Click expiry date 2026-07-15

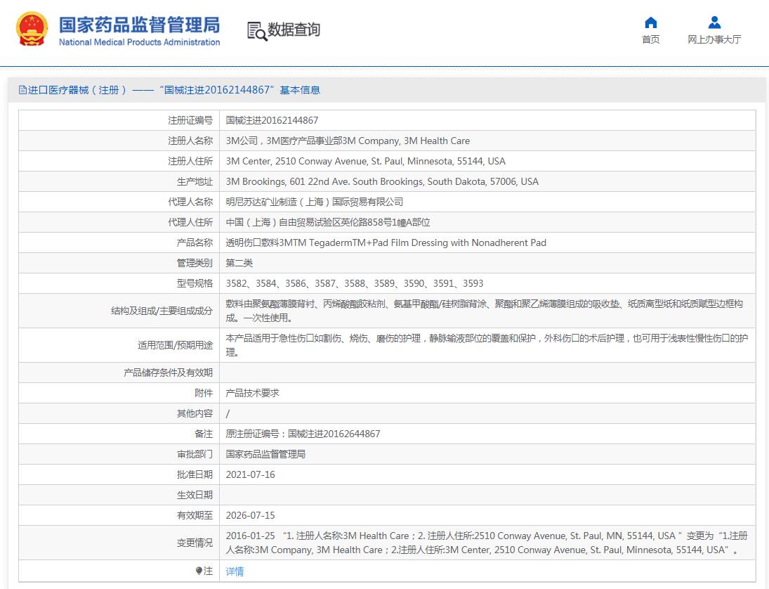click(x=250, y=515)
